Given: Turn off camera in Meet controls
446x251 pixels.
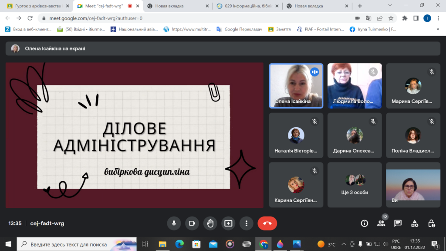Looking at the screenshot, I should [192, 223].
